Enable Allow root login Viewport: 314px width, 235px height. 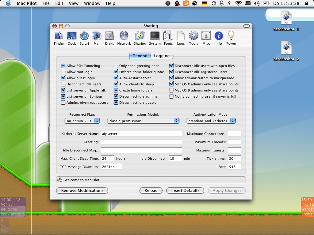tap(63, 72)
